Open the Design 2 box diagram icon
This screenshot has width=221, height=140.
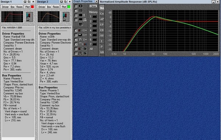click(x=66, y=17)
